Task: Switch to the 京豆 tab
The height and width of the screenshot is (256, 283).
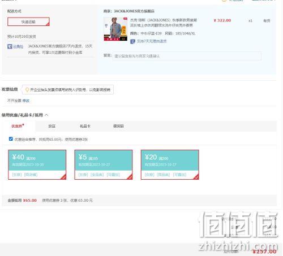Action: click(x=52, y=126)
